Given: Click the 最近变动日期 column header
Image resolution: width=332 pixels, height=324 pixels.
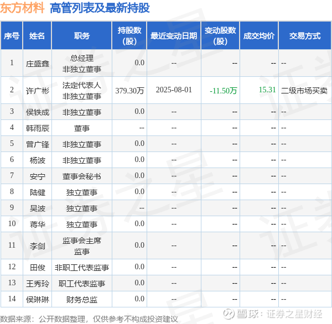Looking at the screenshot, I should coord(174,35).
